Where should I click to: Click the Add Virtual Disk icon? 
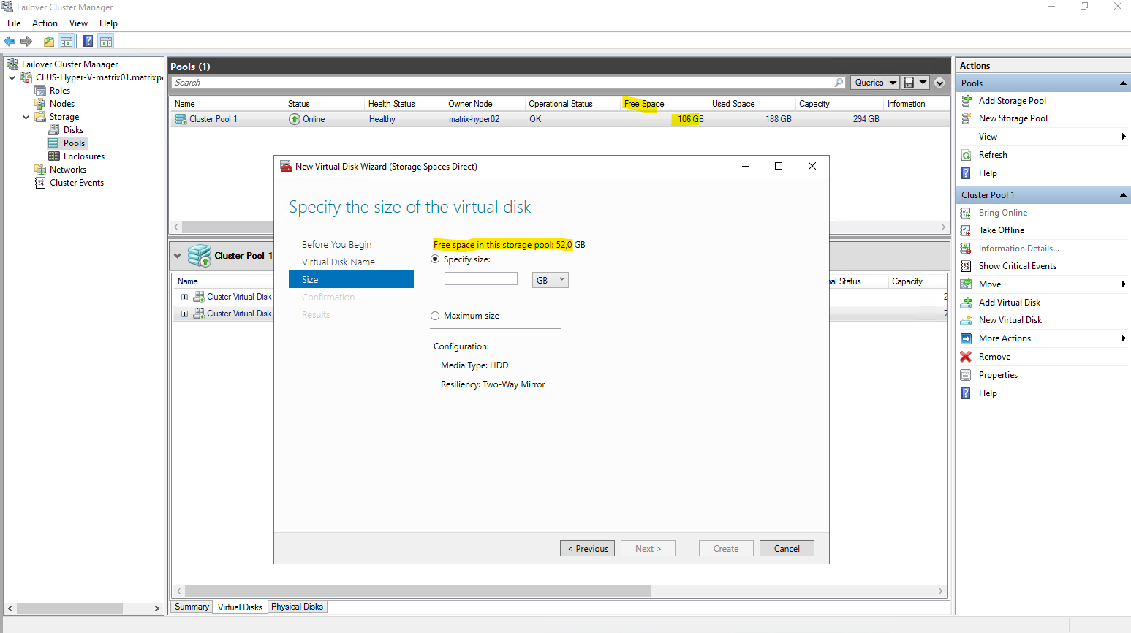point(966,303)
